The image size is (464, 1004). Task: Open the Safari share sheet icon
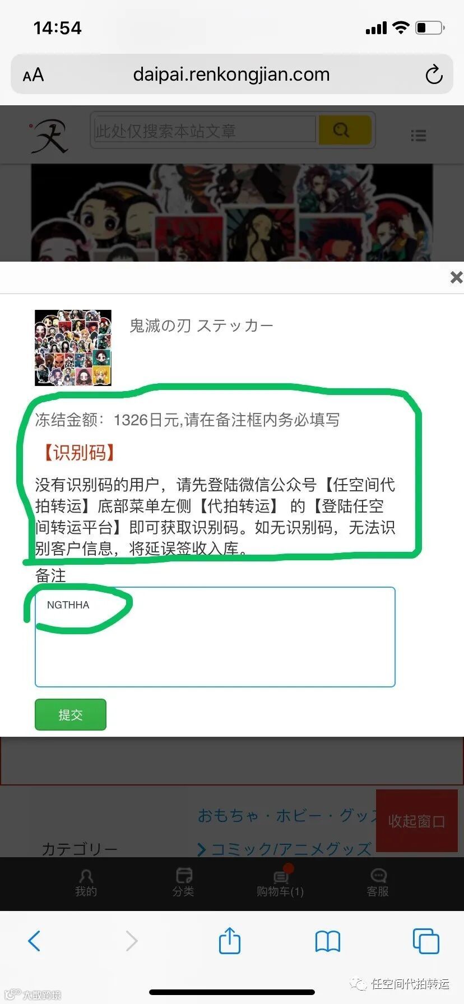point(230,940)
